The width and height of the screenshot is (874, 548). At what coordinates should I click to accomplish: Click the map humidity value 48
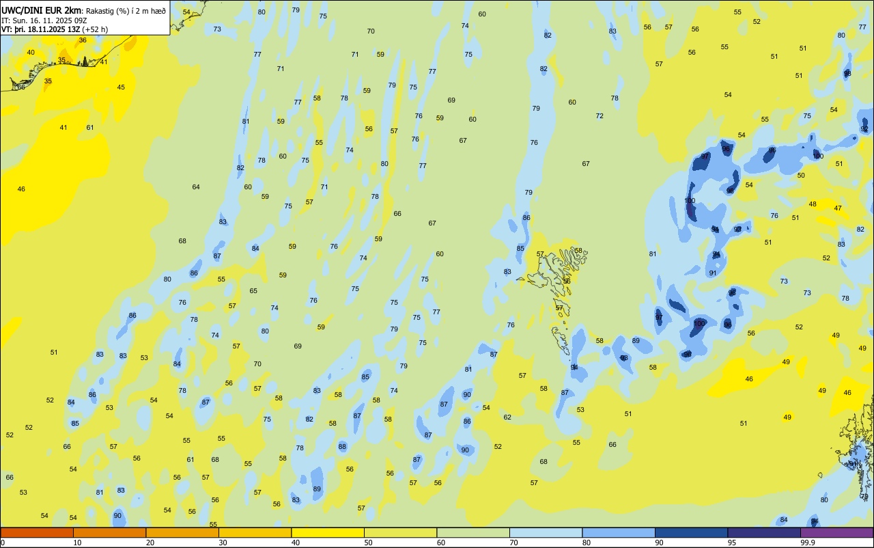coord(813,204)
